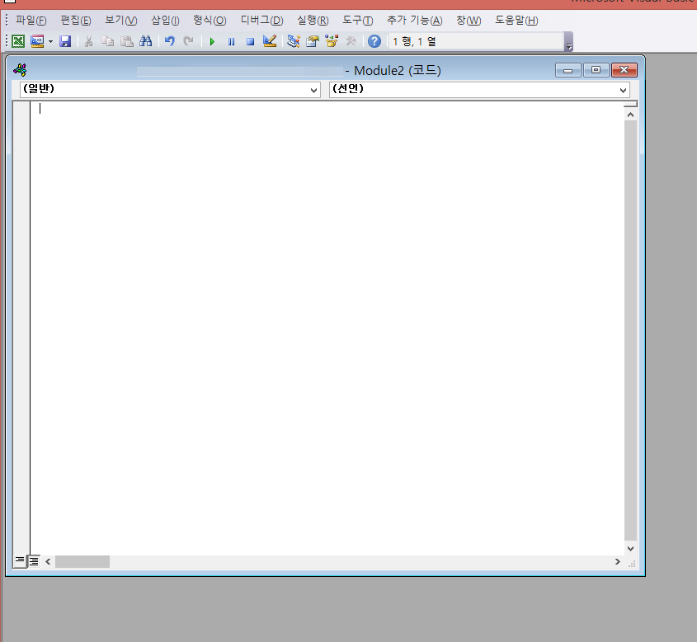
Task: Open the 도움말(H) menu
Action: [x=516, y=21]
